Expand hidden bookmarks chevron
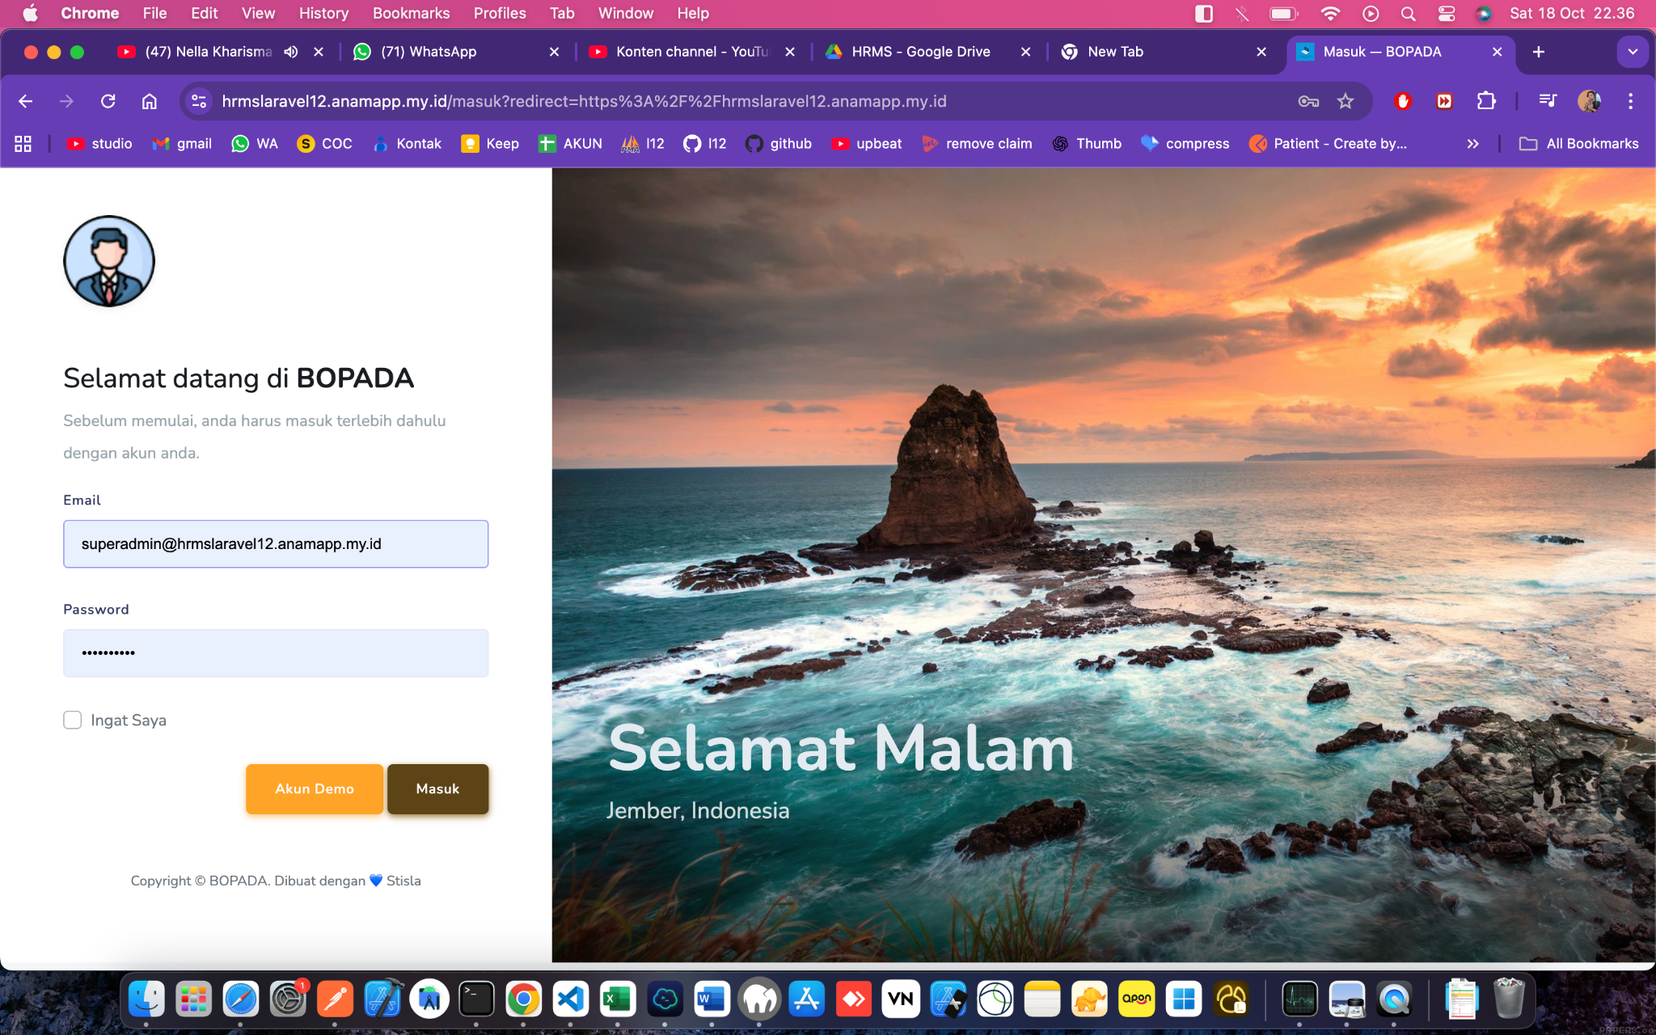The width and height of the screenshot is (1656, 1035). [x=1472, y=144]
